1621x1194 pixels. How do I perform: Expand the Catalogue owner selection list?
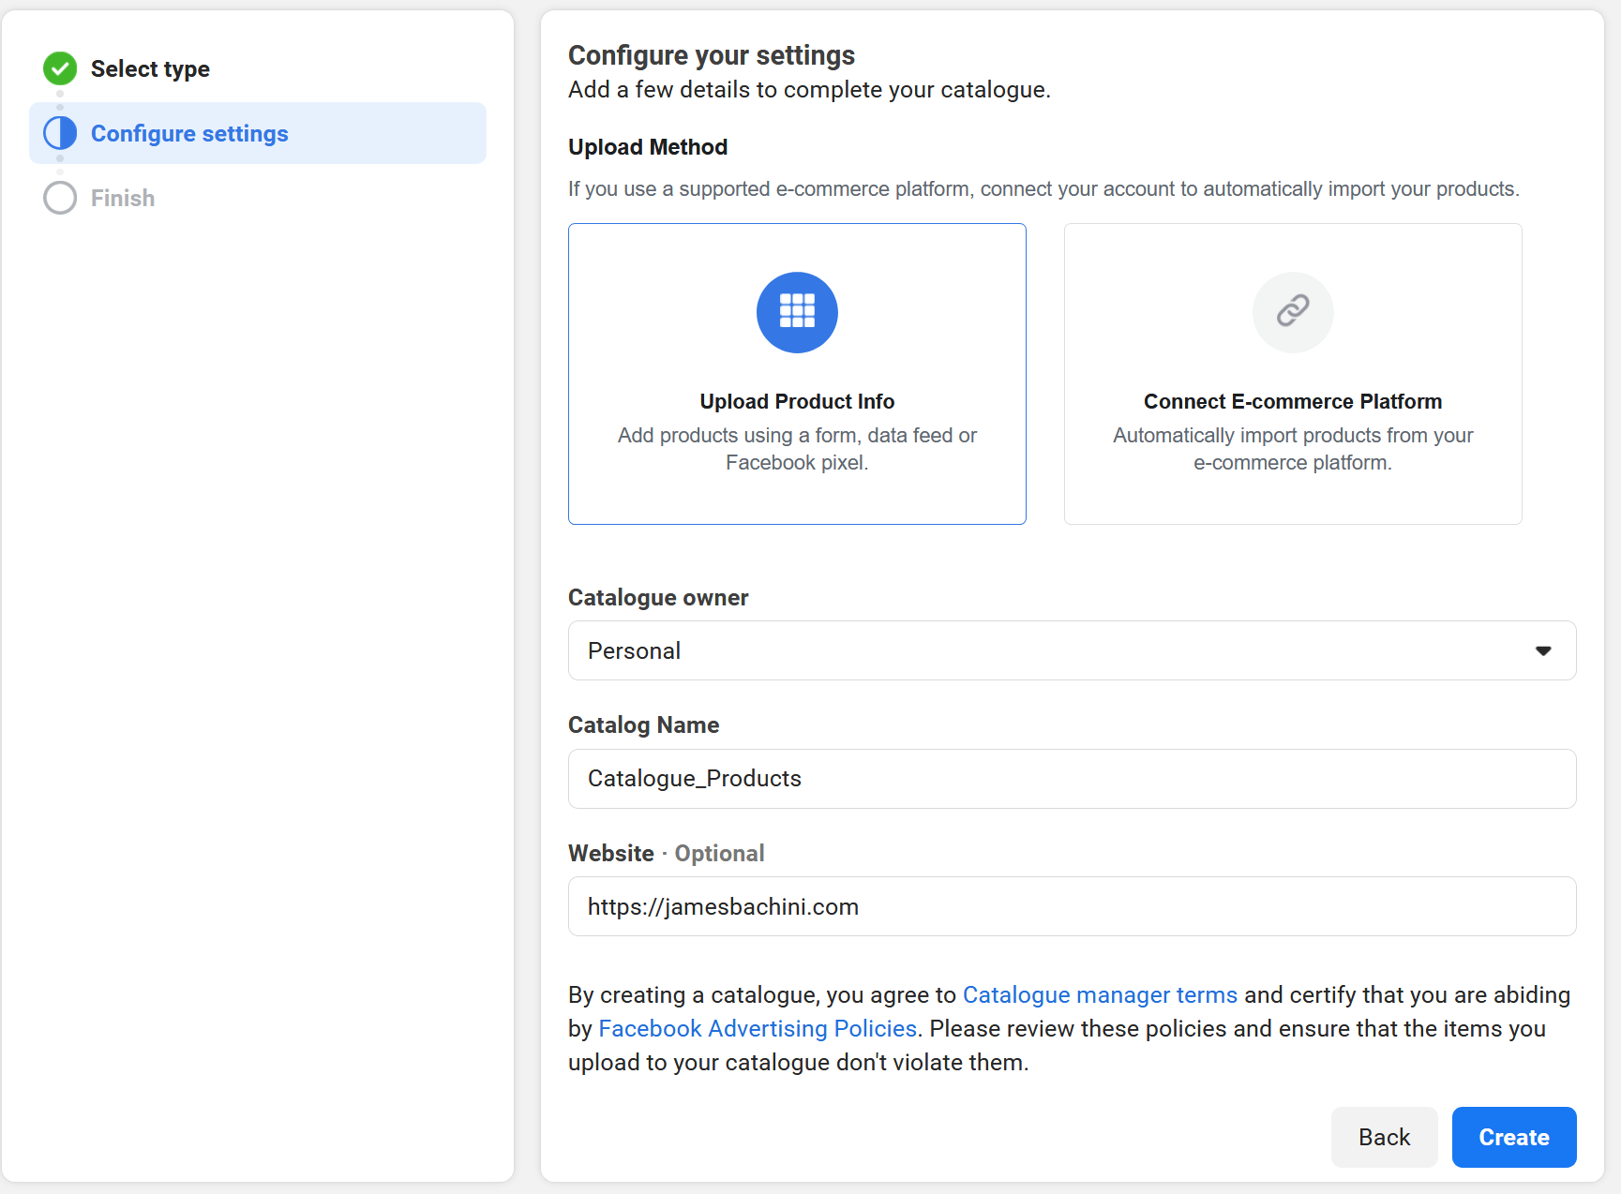[x=1072, y=649]
